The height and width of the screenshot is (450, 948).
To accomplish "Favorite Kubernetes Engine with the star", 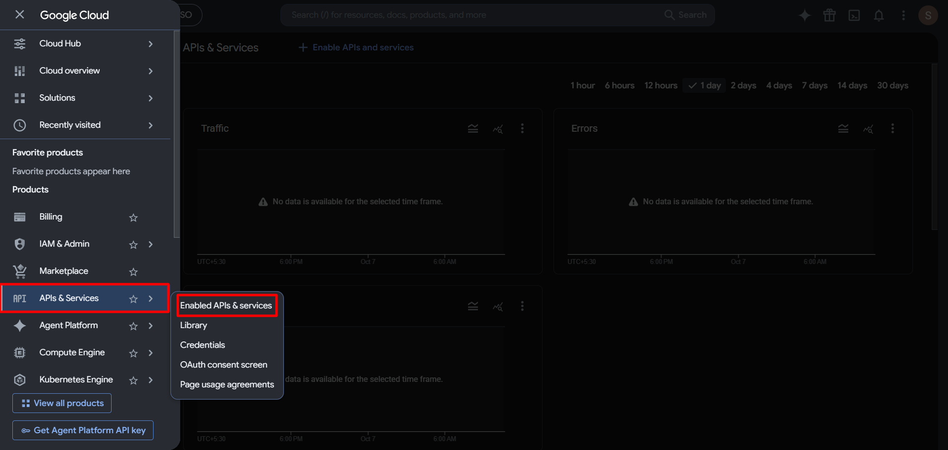I will [133, 380].
